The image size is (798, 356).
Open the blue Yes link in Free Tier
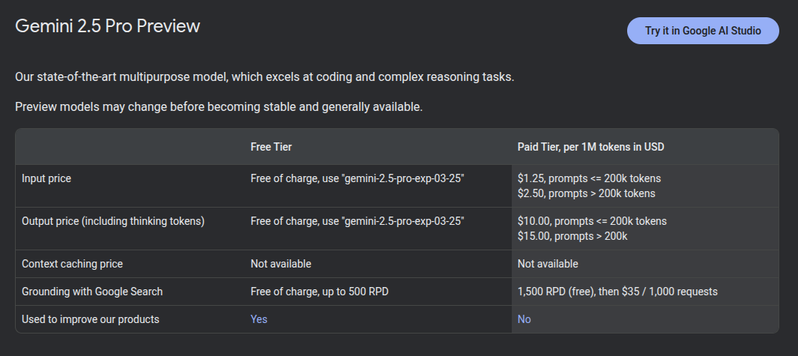pyautogui.click(x=259, y=319)
